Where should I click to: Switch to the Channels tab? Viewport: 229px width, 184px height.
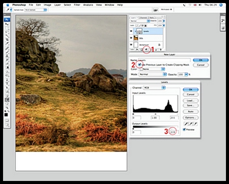click(x=144, y=18)
